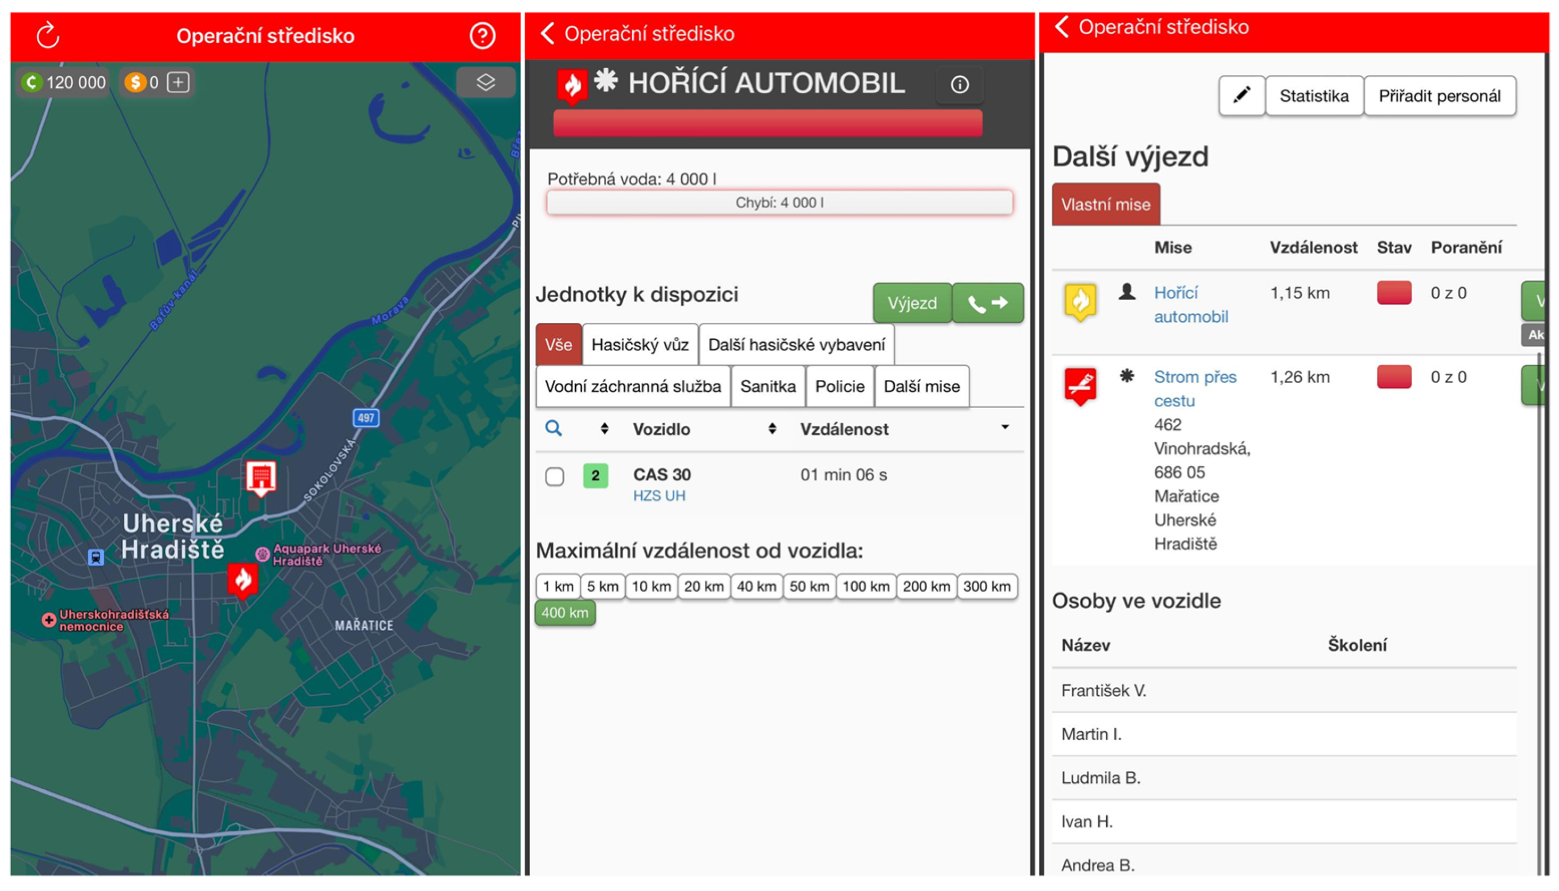Check the CAS 30 vehicle checkbox
This screenshot has width=1559, height=891.
point(555,476)
